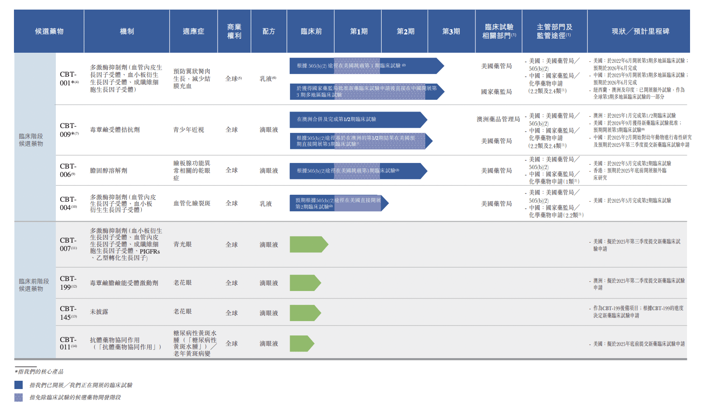Image resolution: width=704 pixels, height=413 pixels.
Task: Click the 適應症 column header
Action: [x=194, y=31]
